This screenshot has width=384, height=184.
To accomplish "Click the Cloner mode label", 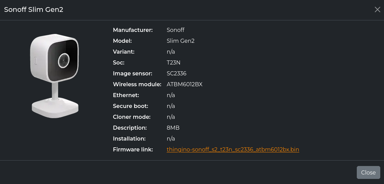I will 132,117.
